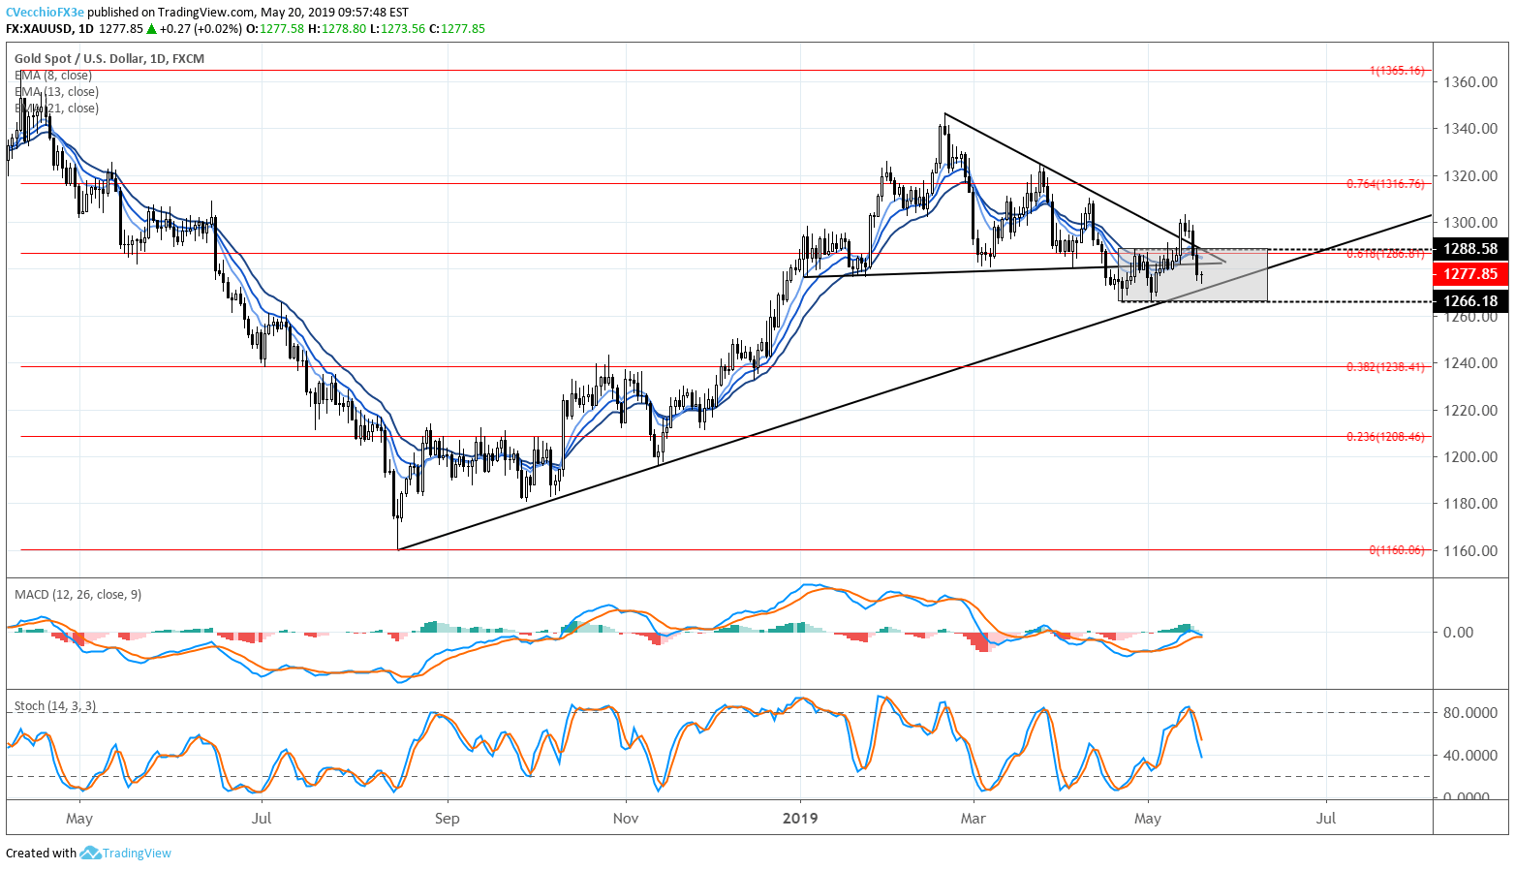Click the H:1278.80 high value
1515x870 pixels.
pos(337,29)
